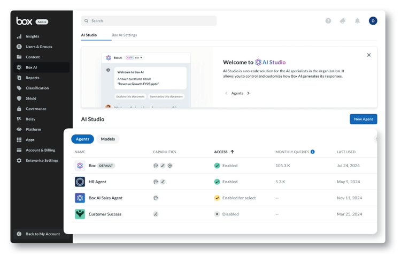Switch to the Box AI Settings tab
401x255 pixels.
click(124, 35)
